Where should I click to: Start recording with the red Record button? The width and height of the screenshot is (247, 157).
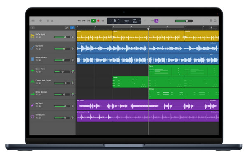(98, 21)
